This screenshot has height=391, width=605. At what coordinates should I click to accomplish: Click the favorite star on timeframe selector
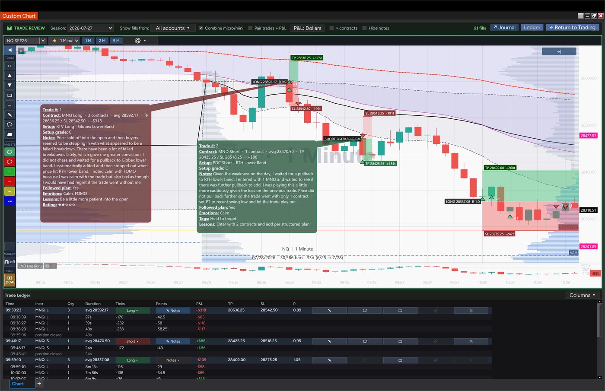pyautogui.click(x=54, y=41)
